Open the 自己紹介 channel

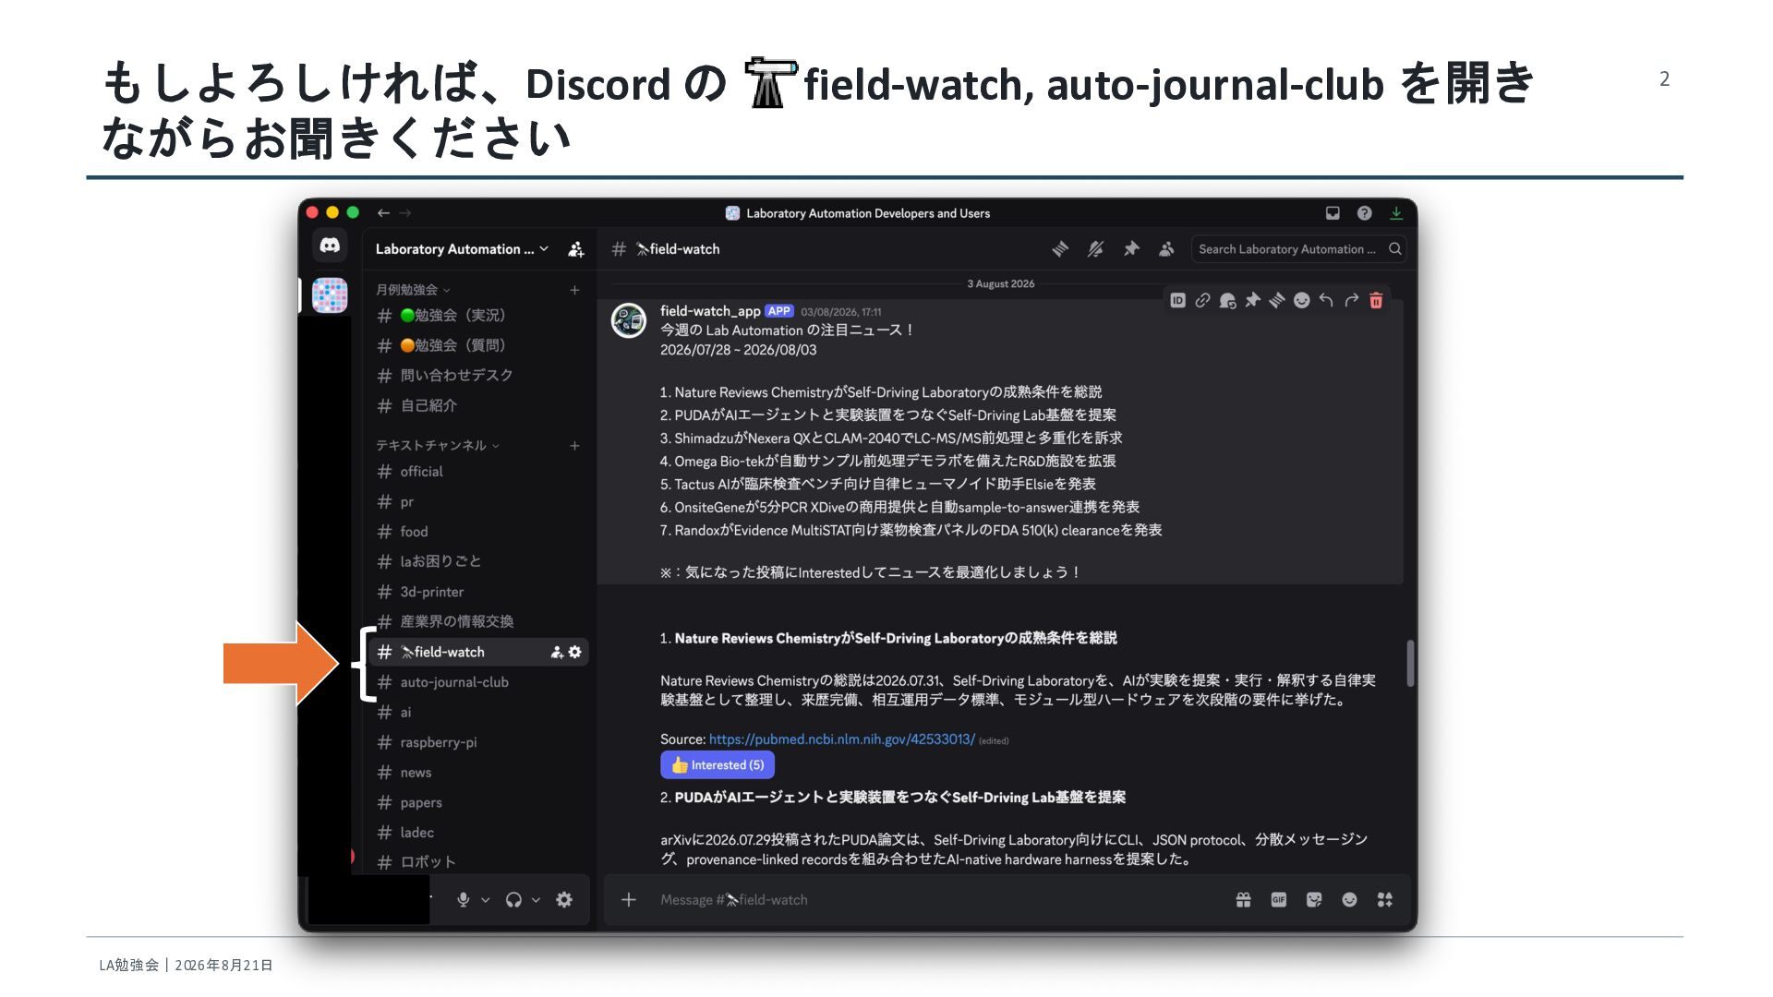(x=477, y=405)
